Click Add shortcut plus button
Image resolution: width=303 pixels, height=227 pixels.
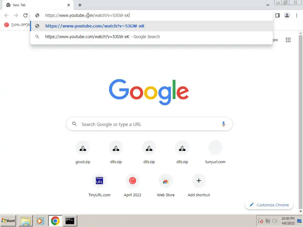click(x=199, y=181)
